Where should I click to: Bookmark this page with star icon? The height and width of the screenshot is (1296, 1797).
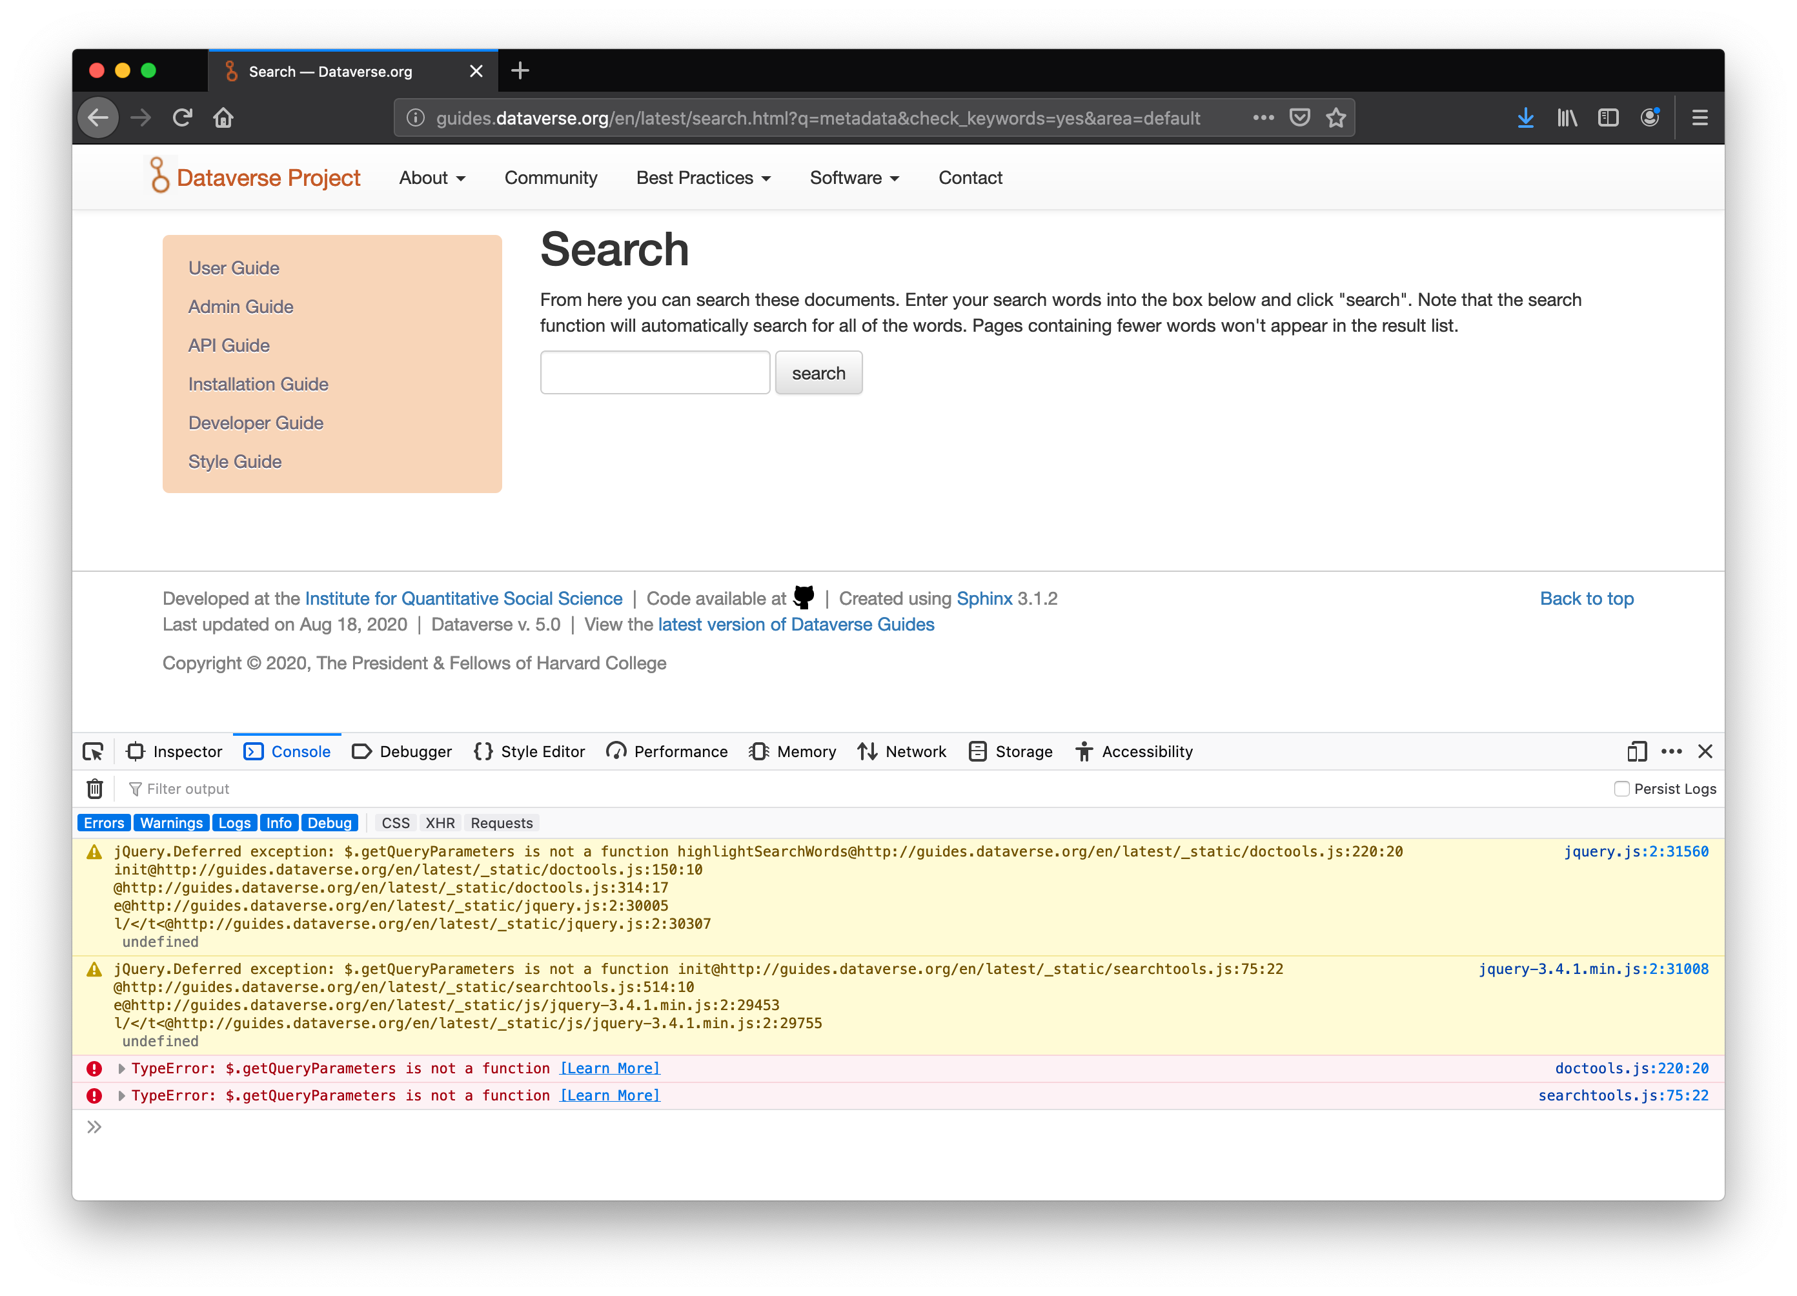[1336, 118]
